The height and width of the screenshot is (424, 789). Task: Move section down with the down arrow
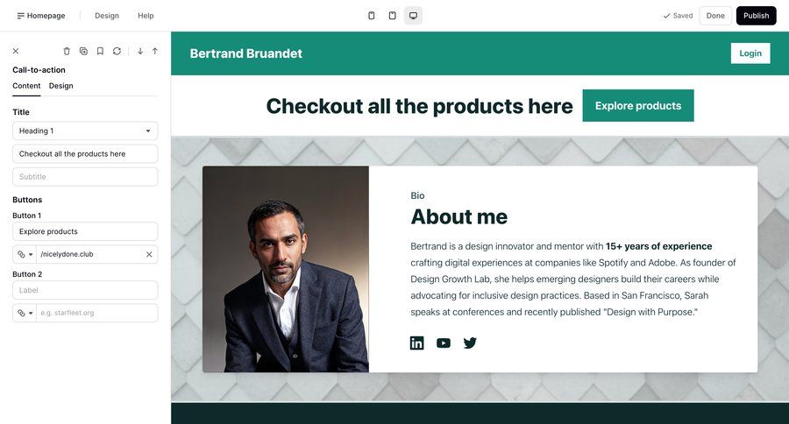point(140,52)
